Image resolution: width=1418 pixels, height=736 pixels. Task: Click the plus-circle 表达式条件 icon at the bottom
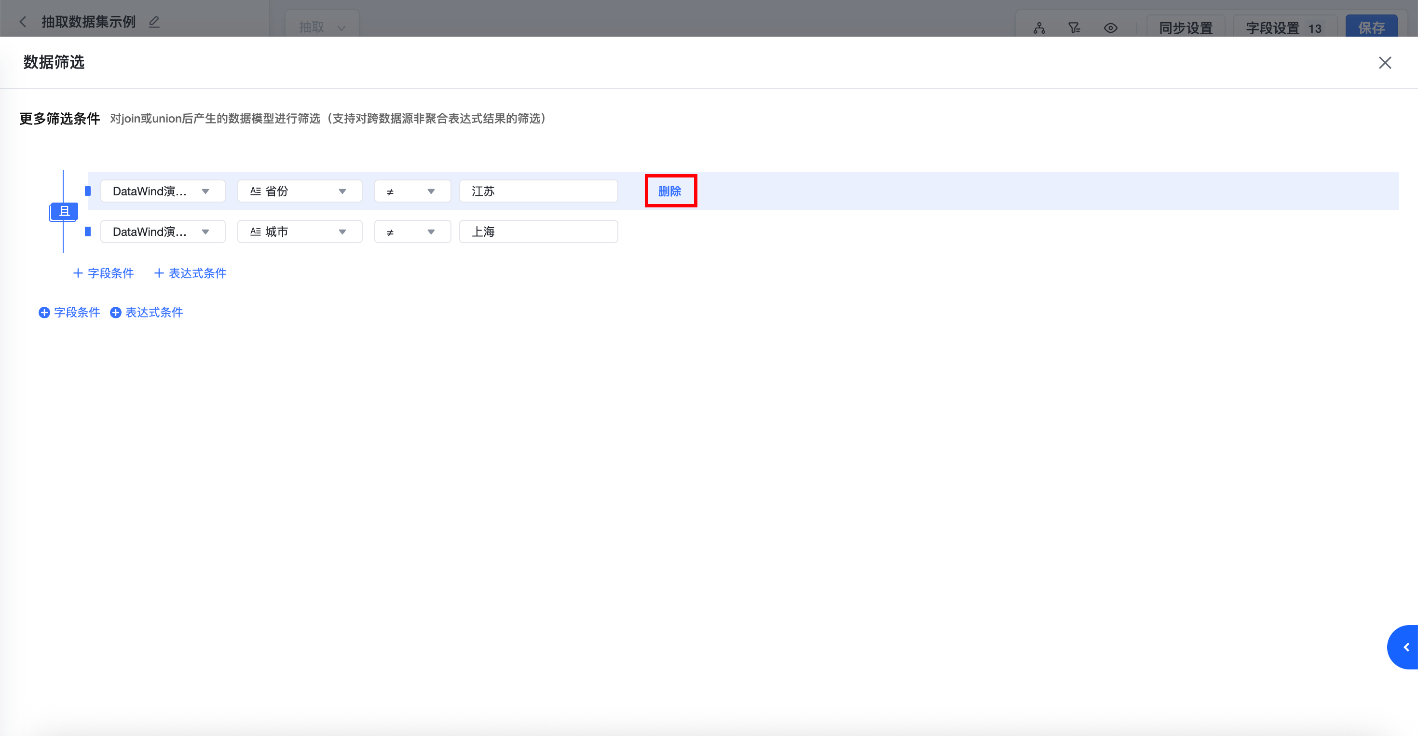116,313
